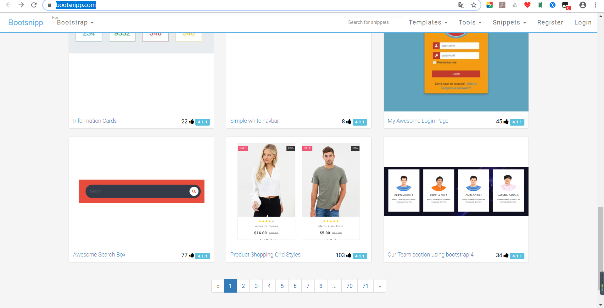Click the padlock icon in the address bar
The height and width of the screenshot is (308, 604).
(49, 5)
